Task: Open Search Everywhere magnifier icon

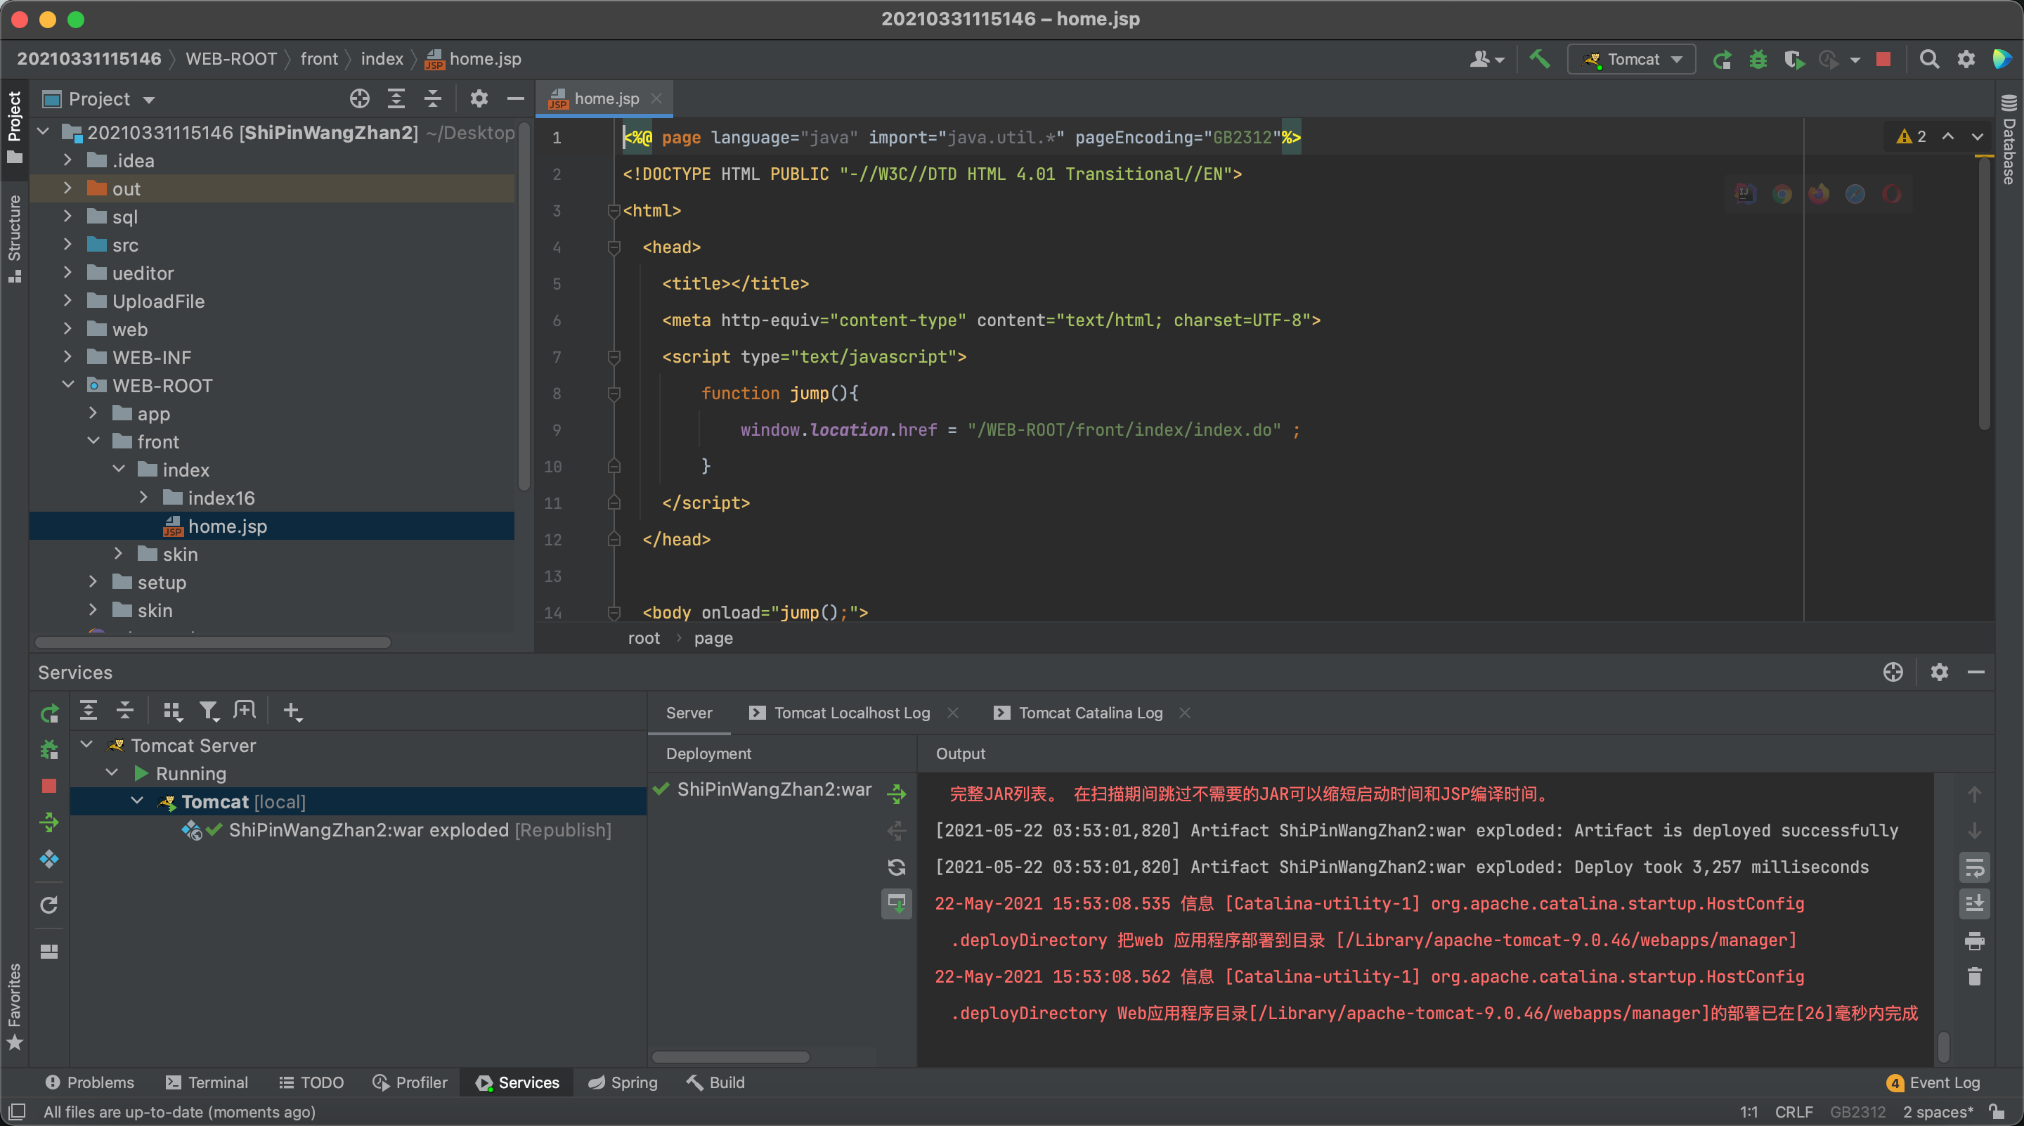Action: coord(1929,59)
